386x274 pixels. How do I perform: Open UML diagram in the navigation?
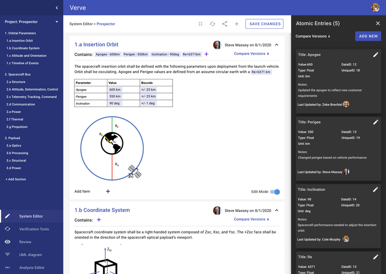tap(32, 255)
